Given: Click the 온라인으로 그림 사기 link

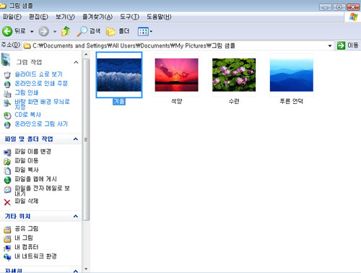Looking at the screenshot, I should click(41, 123).
